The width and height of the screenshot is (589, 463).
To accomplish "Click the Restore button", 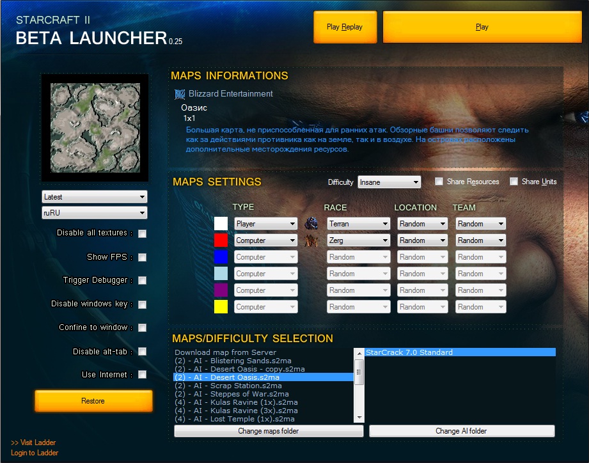I will click(x=93, y=401).
